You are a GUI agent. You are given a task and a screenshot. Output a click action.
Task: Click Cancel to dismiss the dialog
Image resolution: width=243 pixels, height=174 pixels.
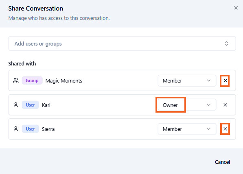click(222, 162)
